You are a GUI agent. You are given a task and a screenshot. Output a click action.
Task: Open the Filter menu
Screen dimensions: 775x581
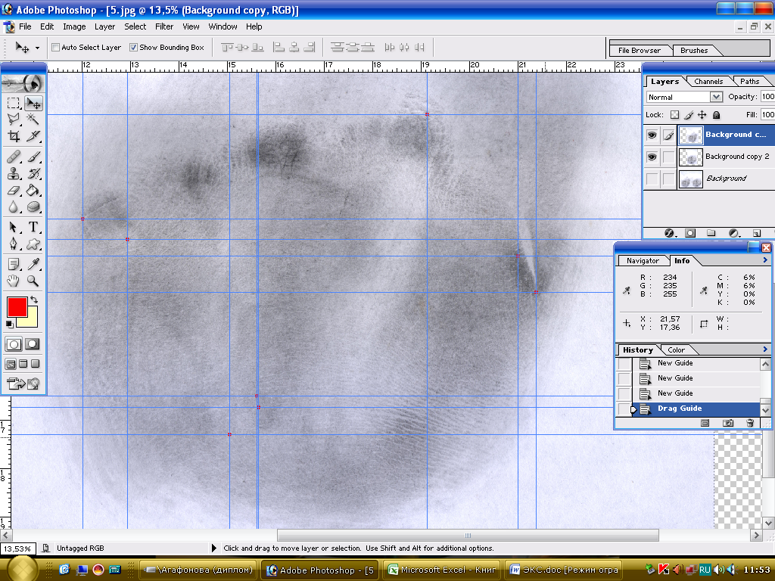[164, 26]
